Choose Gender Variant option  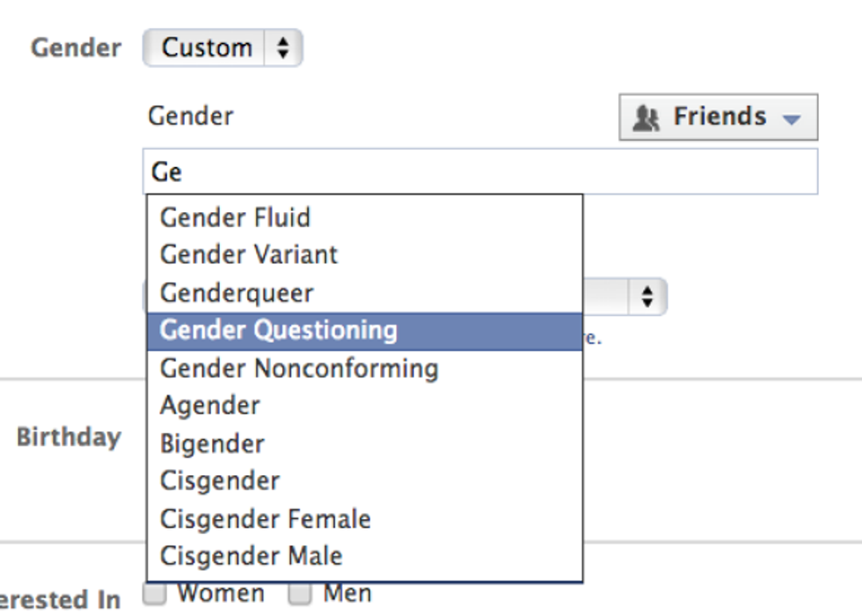pyautogui.click(x=249, y=255)
